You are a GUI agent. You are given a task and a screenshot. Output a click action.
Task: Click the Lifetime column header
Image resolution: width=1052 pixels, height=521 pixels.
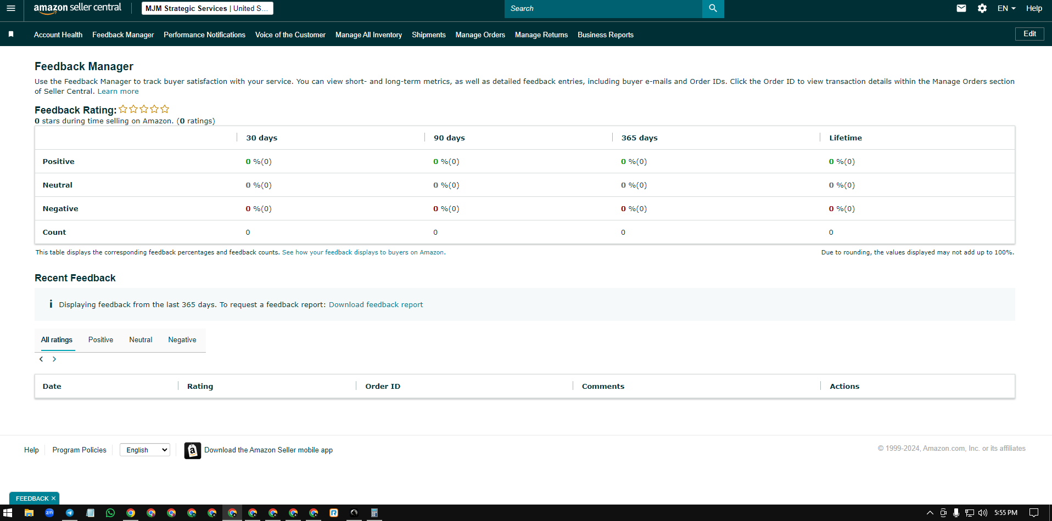846,138
